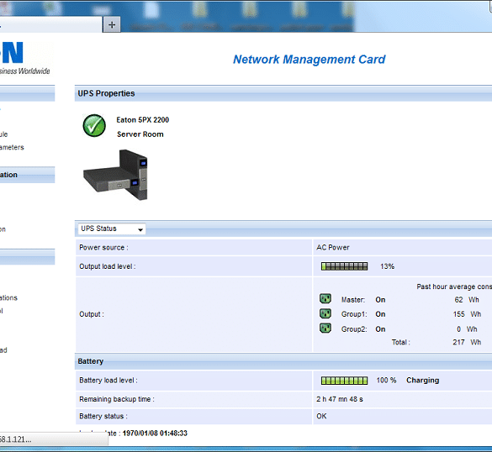Screen dimensions: 492x452
Task: Click the Group1 outlet icon
Action: (325, 313)
